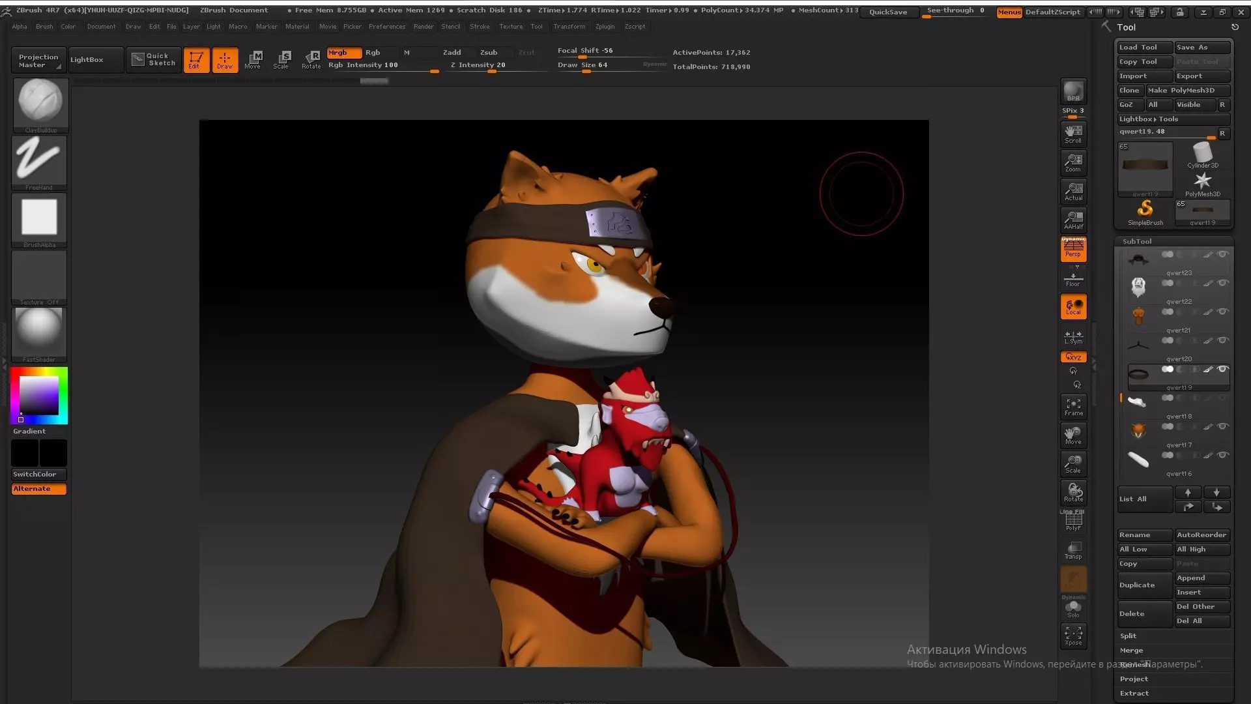This screenshot has width=1251, height=704.
Task: Open the Preferences menu
Action: 387,27
